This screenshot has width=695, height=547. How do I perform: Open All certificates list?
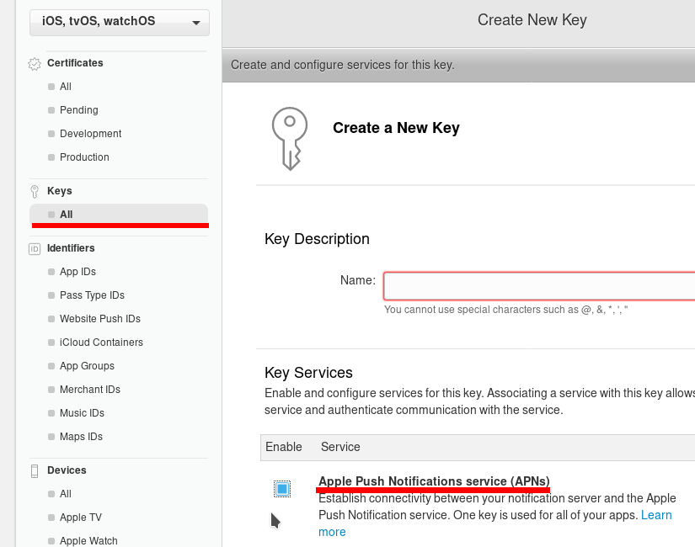[x=66, y=87]
